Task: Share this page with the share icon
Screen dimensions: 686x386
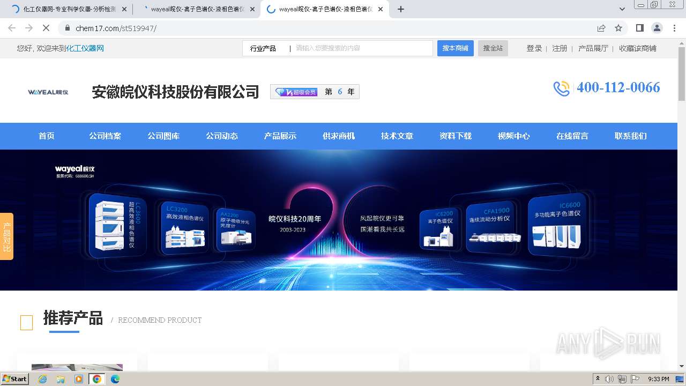Action: 601,28
